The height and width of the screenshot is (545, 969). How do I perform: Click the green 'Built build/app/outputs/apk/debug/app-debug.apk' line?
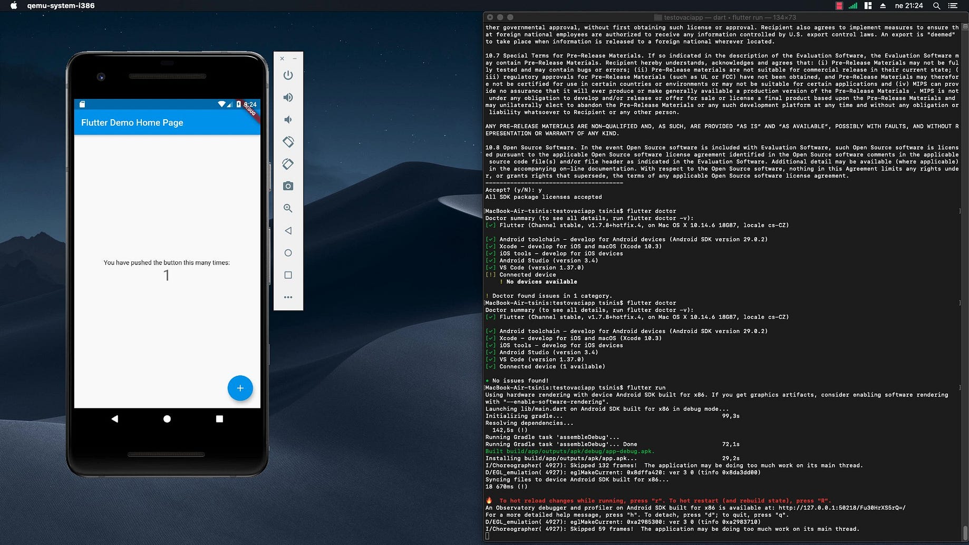coord(570,451)
